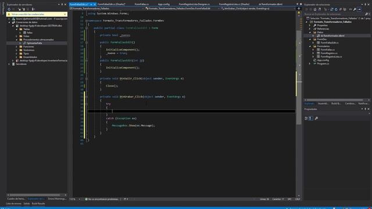Click refresh icon in Solution Explorer toolbar
The height and width of the screenshot is (209, 372).
[336, 9]
